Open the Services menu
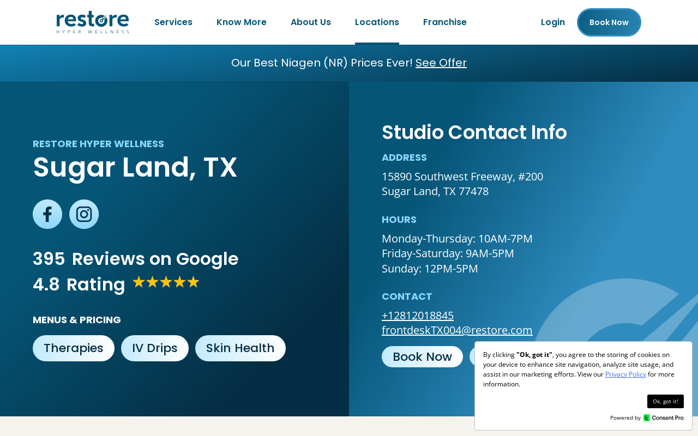 click(173, 22)
